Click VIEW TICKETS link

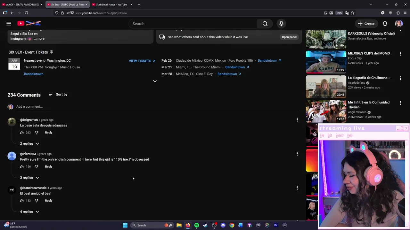pos(142,61)
